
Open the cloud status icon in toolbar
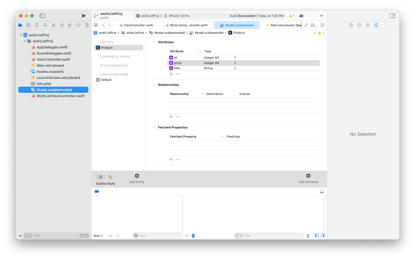tap(301, 16)
